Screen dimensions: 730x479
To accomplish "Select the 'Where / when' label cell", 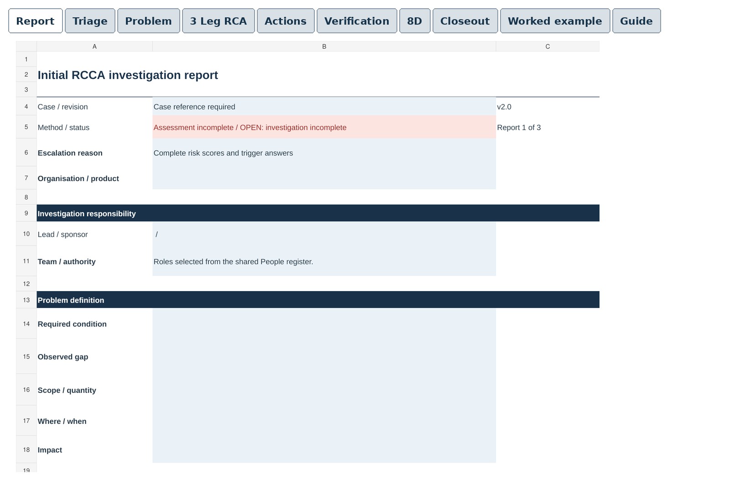I will [x=94, y=421].
